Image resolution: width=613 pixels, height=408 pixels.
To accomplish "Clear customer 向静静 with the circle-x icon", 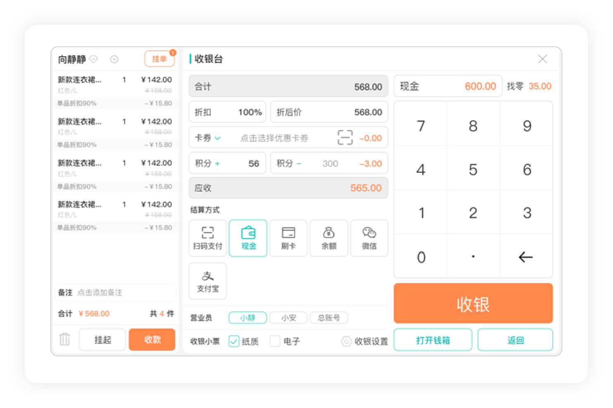I will tap(114, 60).
